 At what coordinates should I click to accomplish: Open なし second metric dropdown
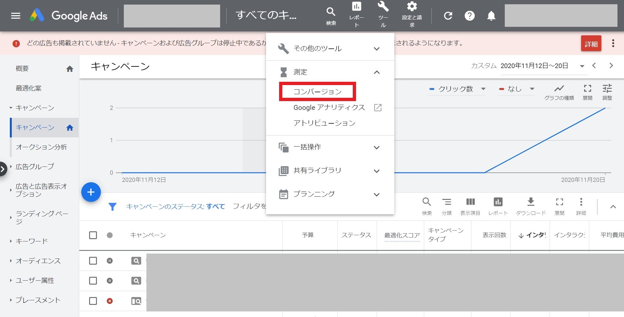tap(516, 89)
